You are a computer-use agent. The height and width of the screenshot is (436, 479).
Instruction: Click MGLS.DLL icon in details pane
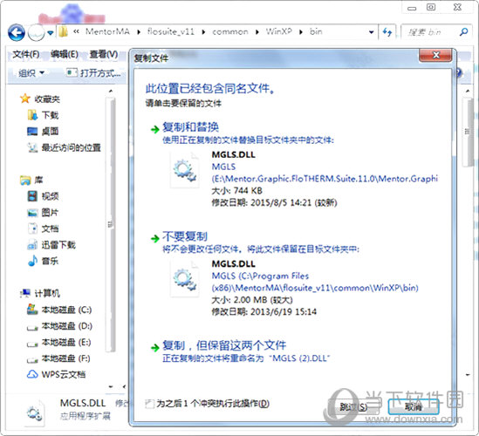(35, 413)
